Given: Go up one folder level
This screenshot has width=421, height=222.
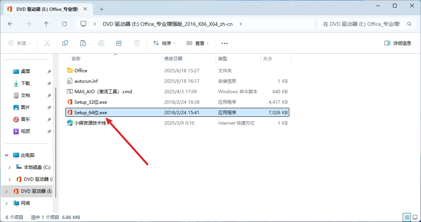Looking at the screenshot, I should coord(46,24).
